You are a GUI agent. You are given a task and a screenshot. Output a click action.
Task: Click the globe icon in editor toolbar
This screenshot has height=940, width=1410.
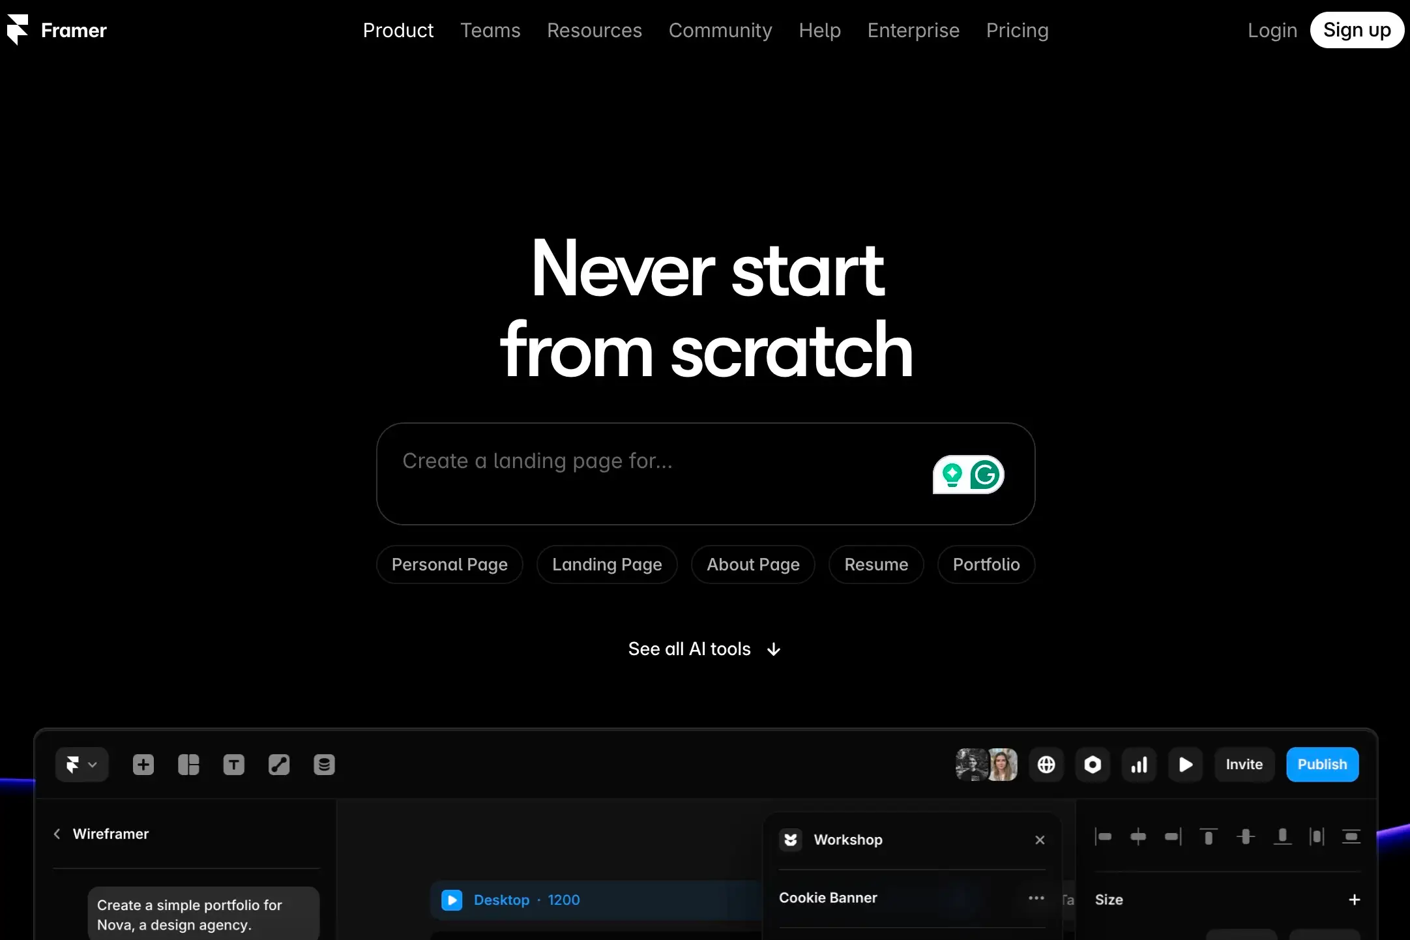pos(1046,765)
